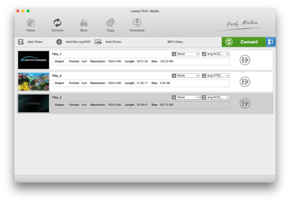Image resolution: width=290 pixels, height=203 pixels.
Task: Open the edit panel icon for Title_2
Action: tap(245, 82)
